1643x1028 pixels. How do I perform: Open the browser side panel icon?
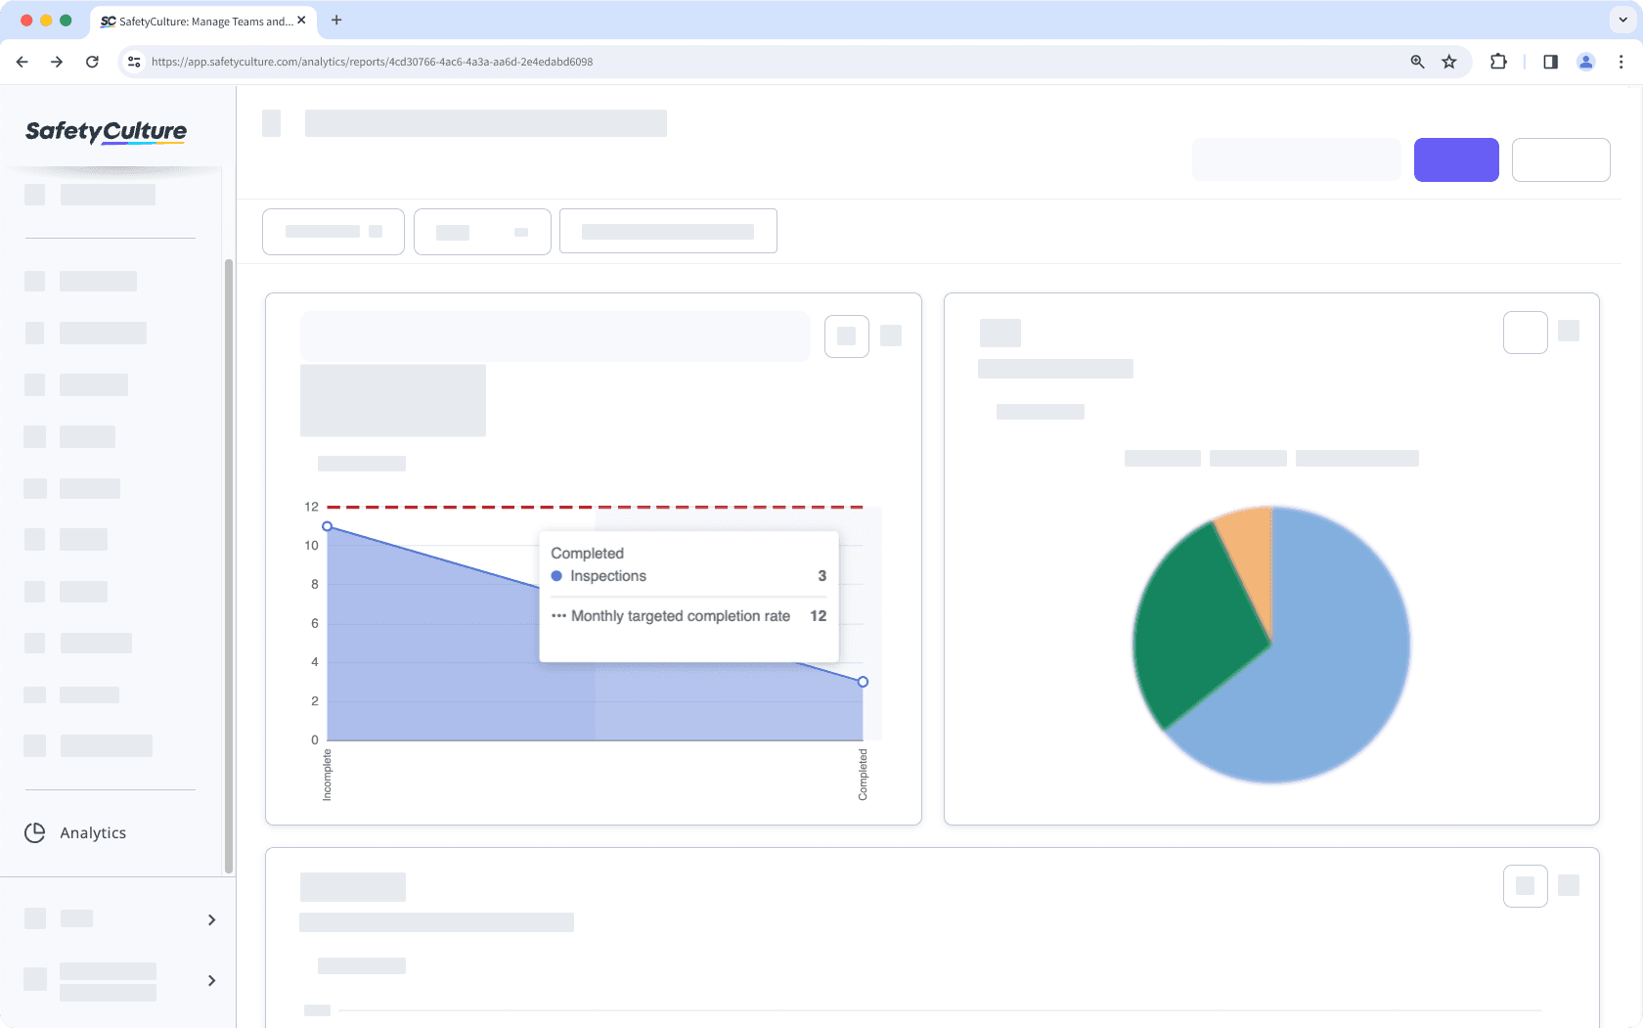(x=1549, y=61)
